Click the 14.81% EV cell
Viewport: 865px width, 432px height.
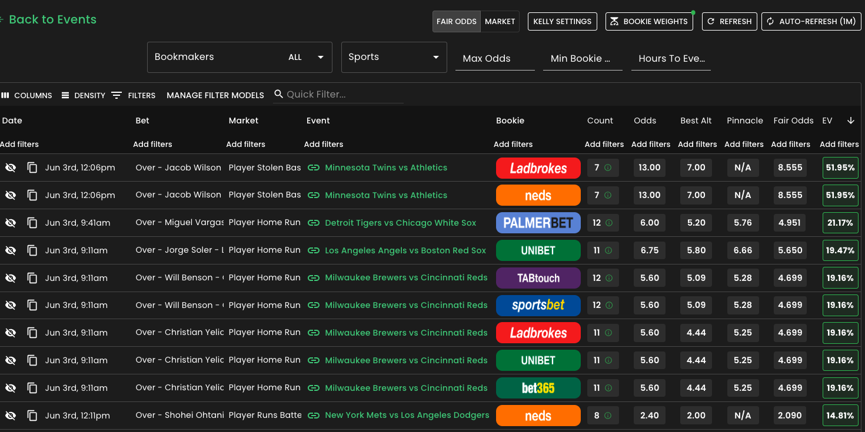840,416
